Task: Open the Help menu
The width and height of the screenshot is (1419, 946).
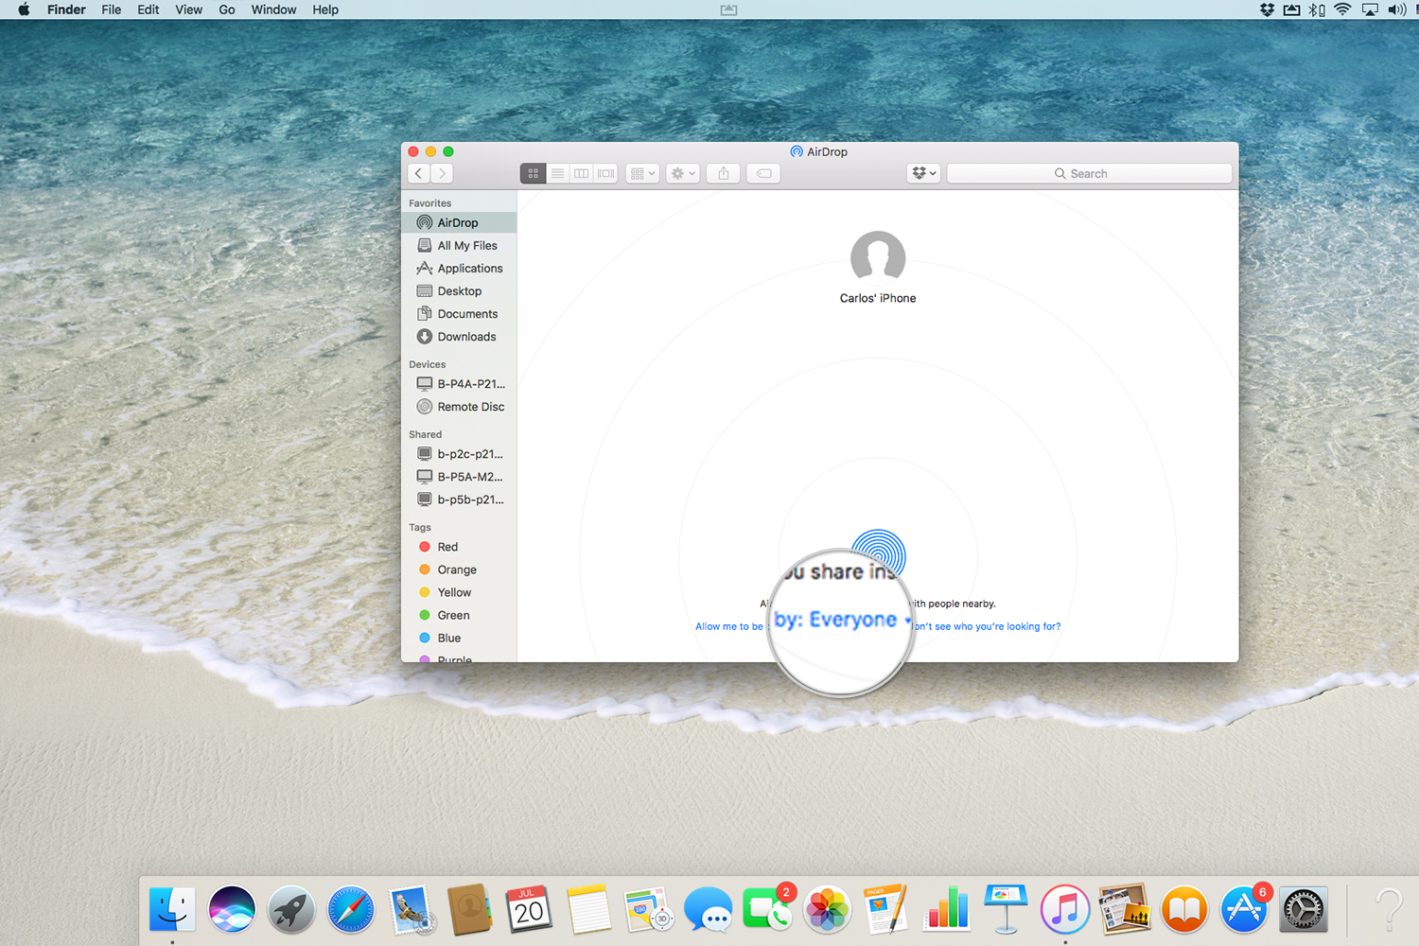Action: click(x=325, y=9)
